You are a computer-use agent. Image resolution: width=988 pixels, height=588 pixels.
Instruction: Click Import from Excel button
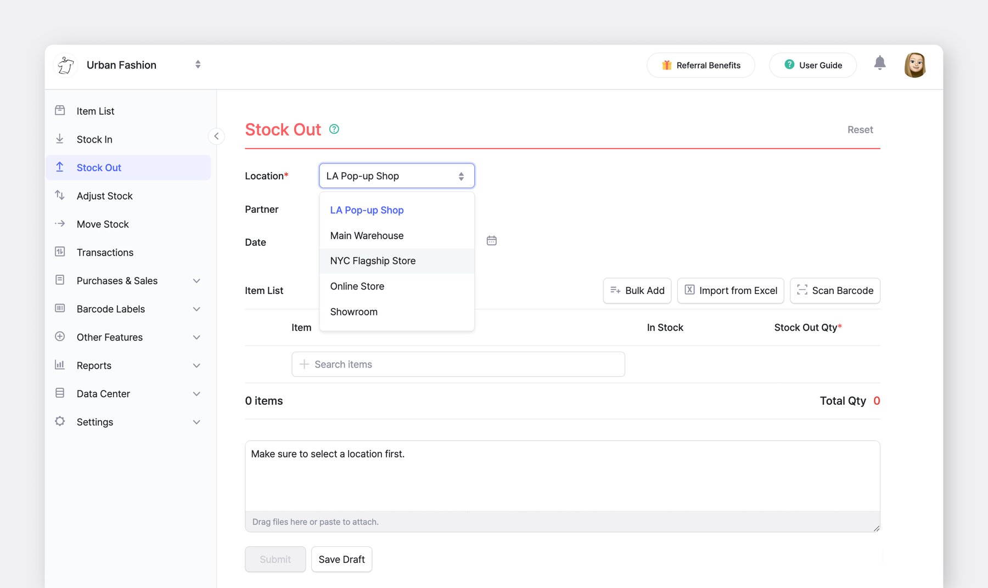[x=730, y=291]
